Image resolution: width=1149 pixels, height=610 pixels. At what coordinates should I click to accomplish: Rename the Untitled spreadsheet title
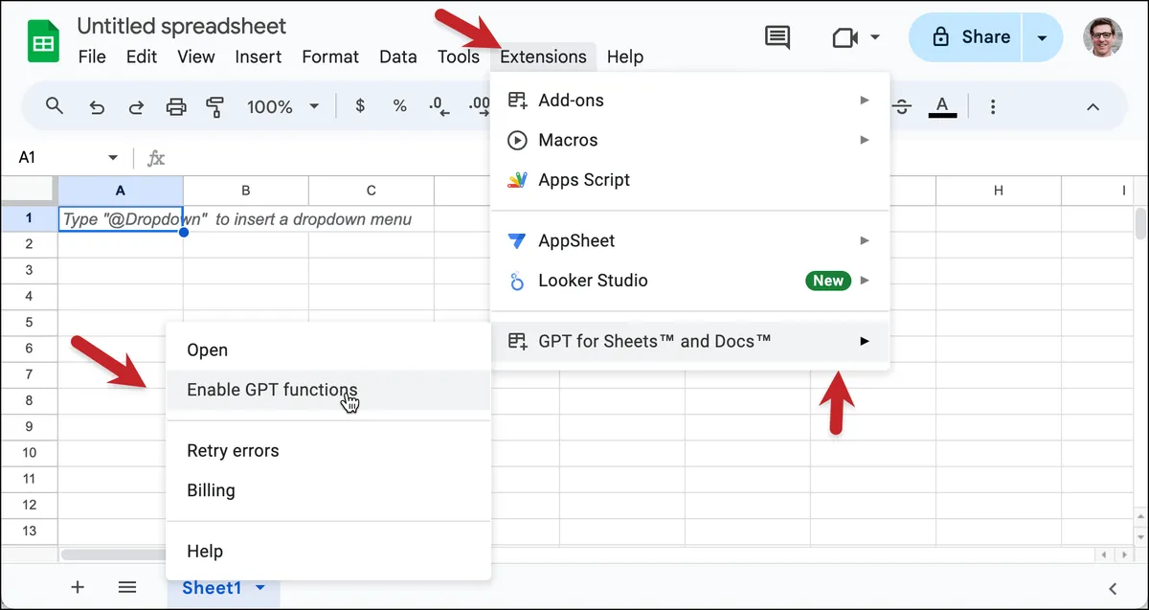[x=182, y=26]
